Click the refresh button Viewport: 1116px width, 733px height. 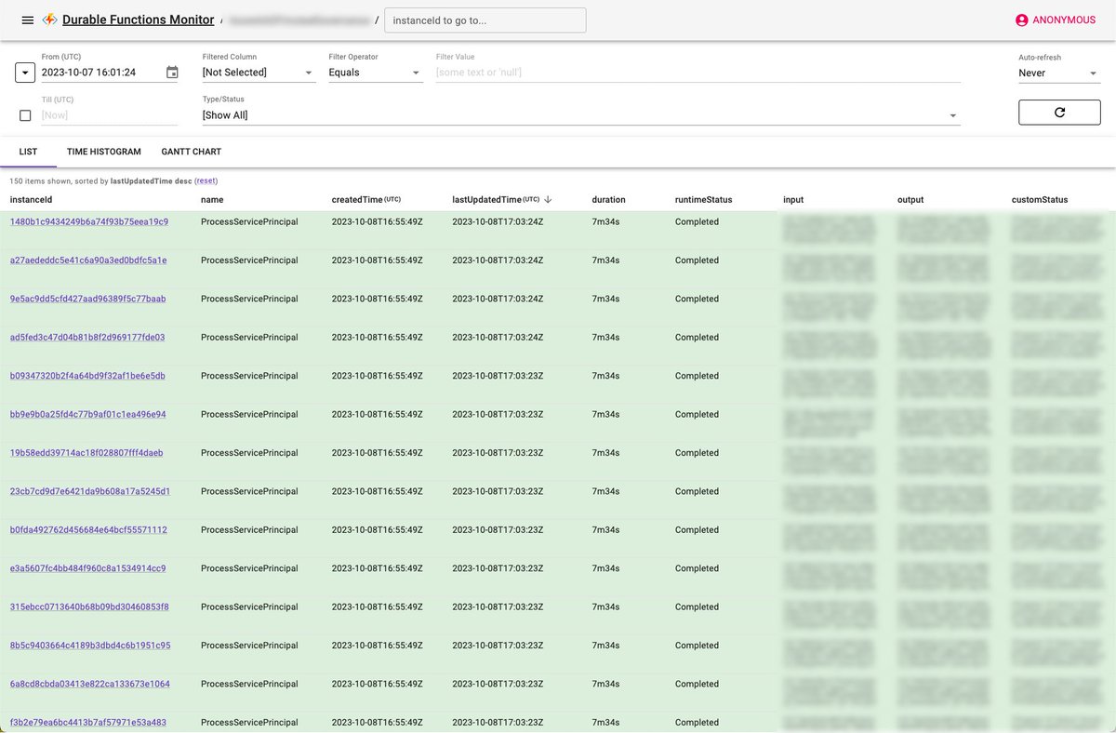1059,112
